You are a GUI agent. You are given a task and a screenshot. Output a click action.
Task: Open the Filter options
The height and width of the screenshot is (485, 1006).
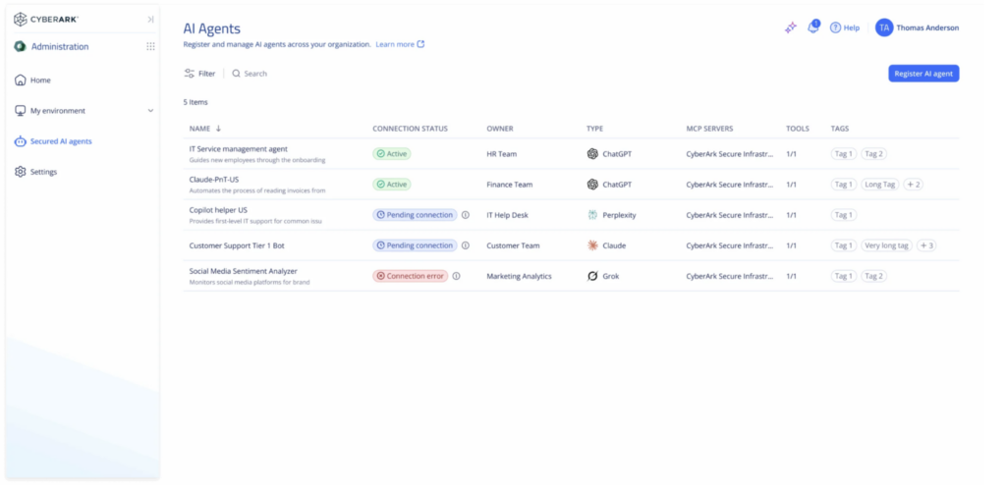click(199, 73)
